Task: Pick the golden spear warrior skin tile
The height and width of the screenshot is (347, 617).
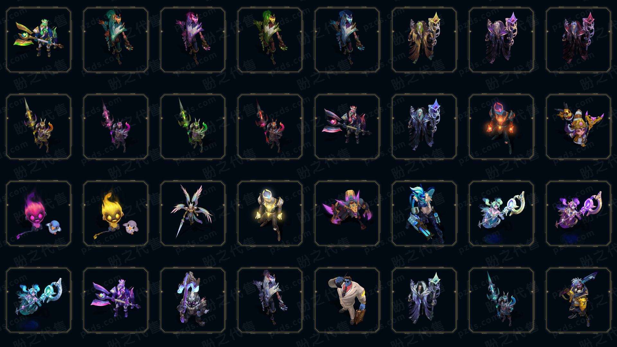Action: [39, 127]
